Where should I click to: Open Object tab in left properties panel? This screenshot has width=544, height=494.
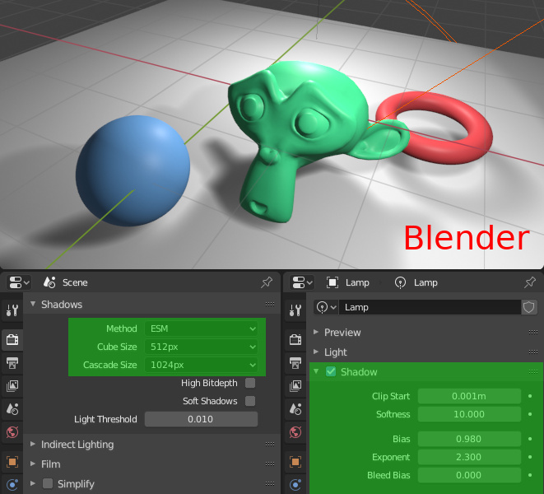coord(12,462)
